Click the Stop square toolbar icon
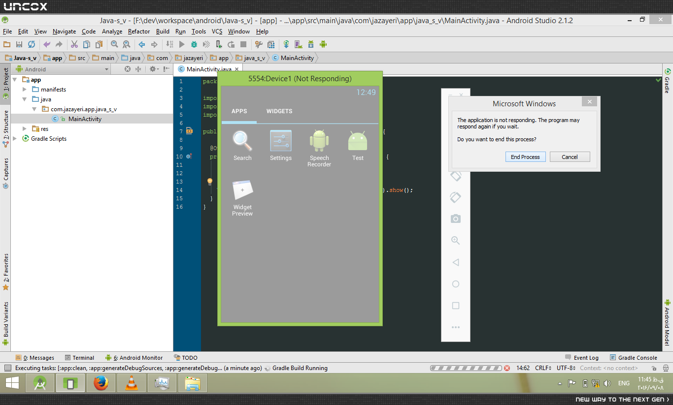Image resolution: width=673 pixels, height=405 pixels. [x=243, y=44]
